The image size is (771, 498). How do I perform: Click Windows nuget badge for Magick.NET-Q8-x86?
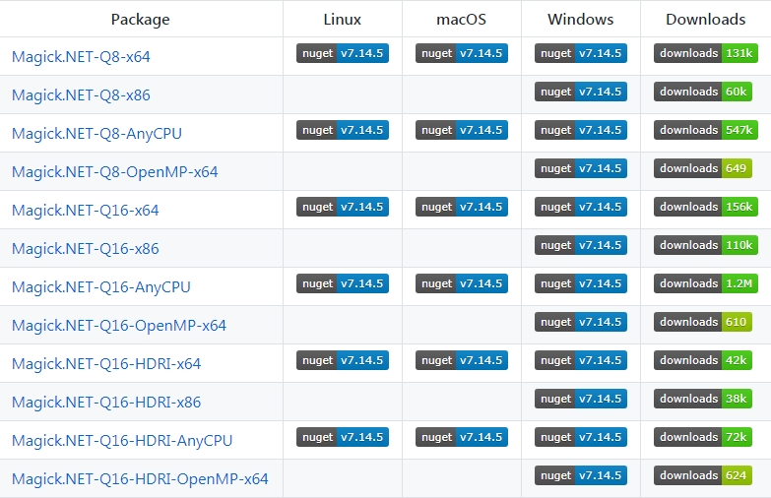tap(581, 92)
